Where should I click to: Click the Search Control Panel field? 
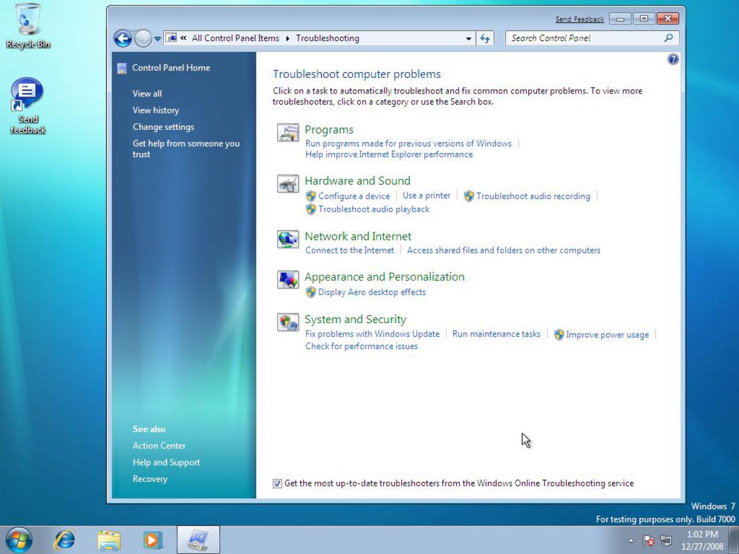(592, 38)
